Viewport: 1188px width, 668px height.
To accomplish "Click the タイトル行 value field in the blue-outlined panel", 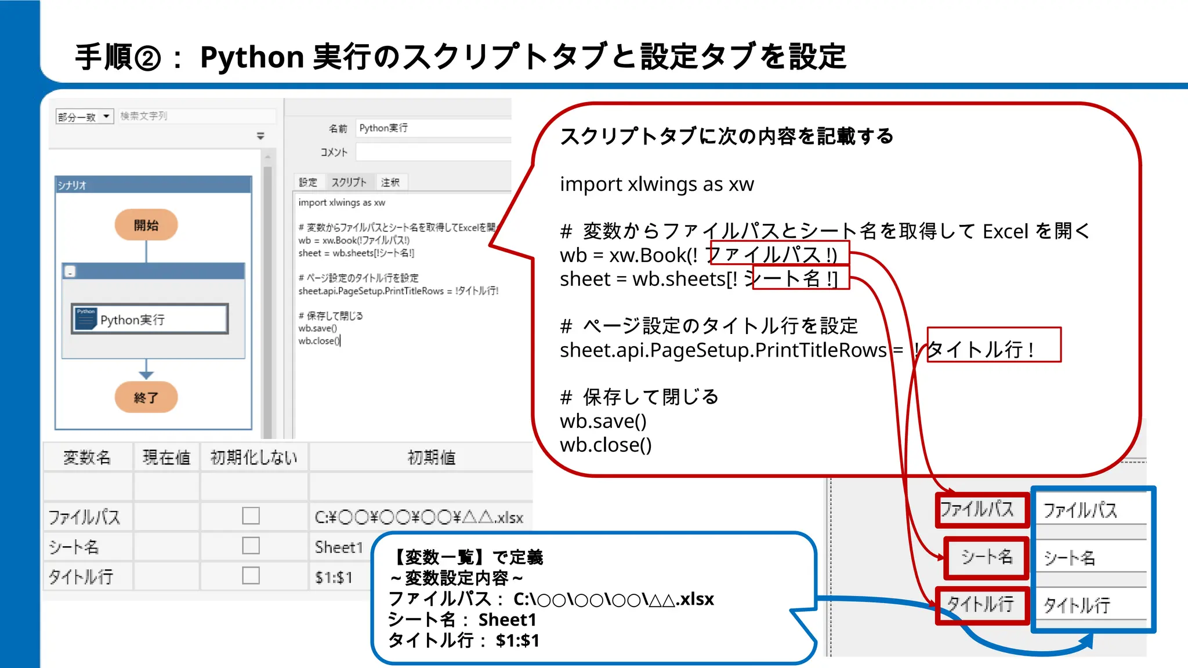I will (1091, 604).
